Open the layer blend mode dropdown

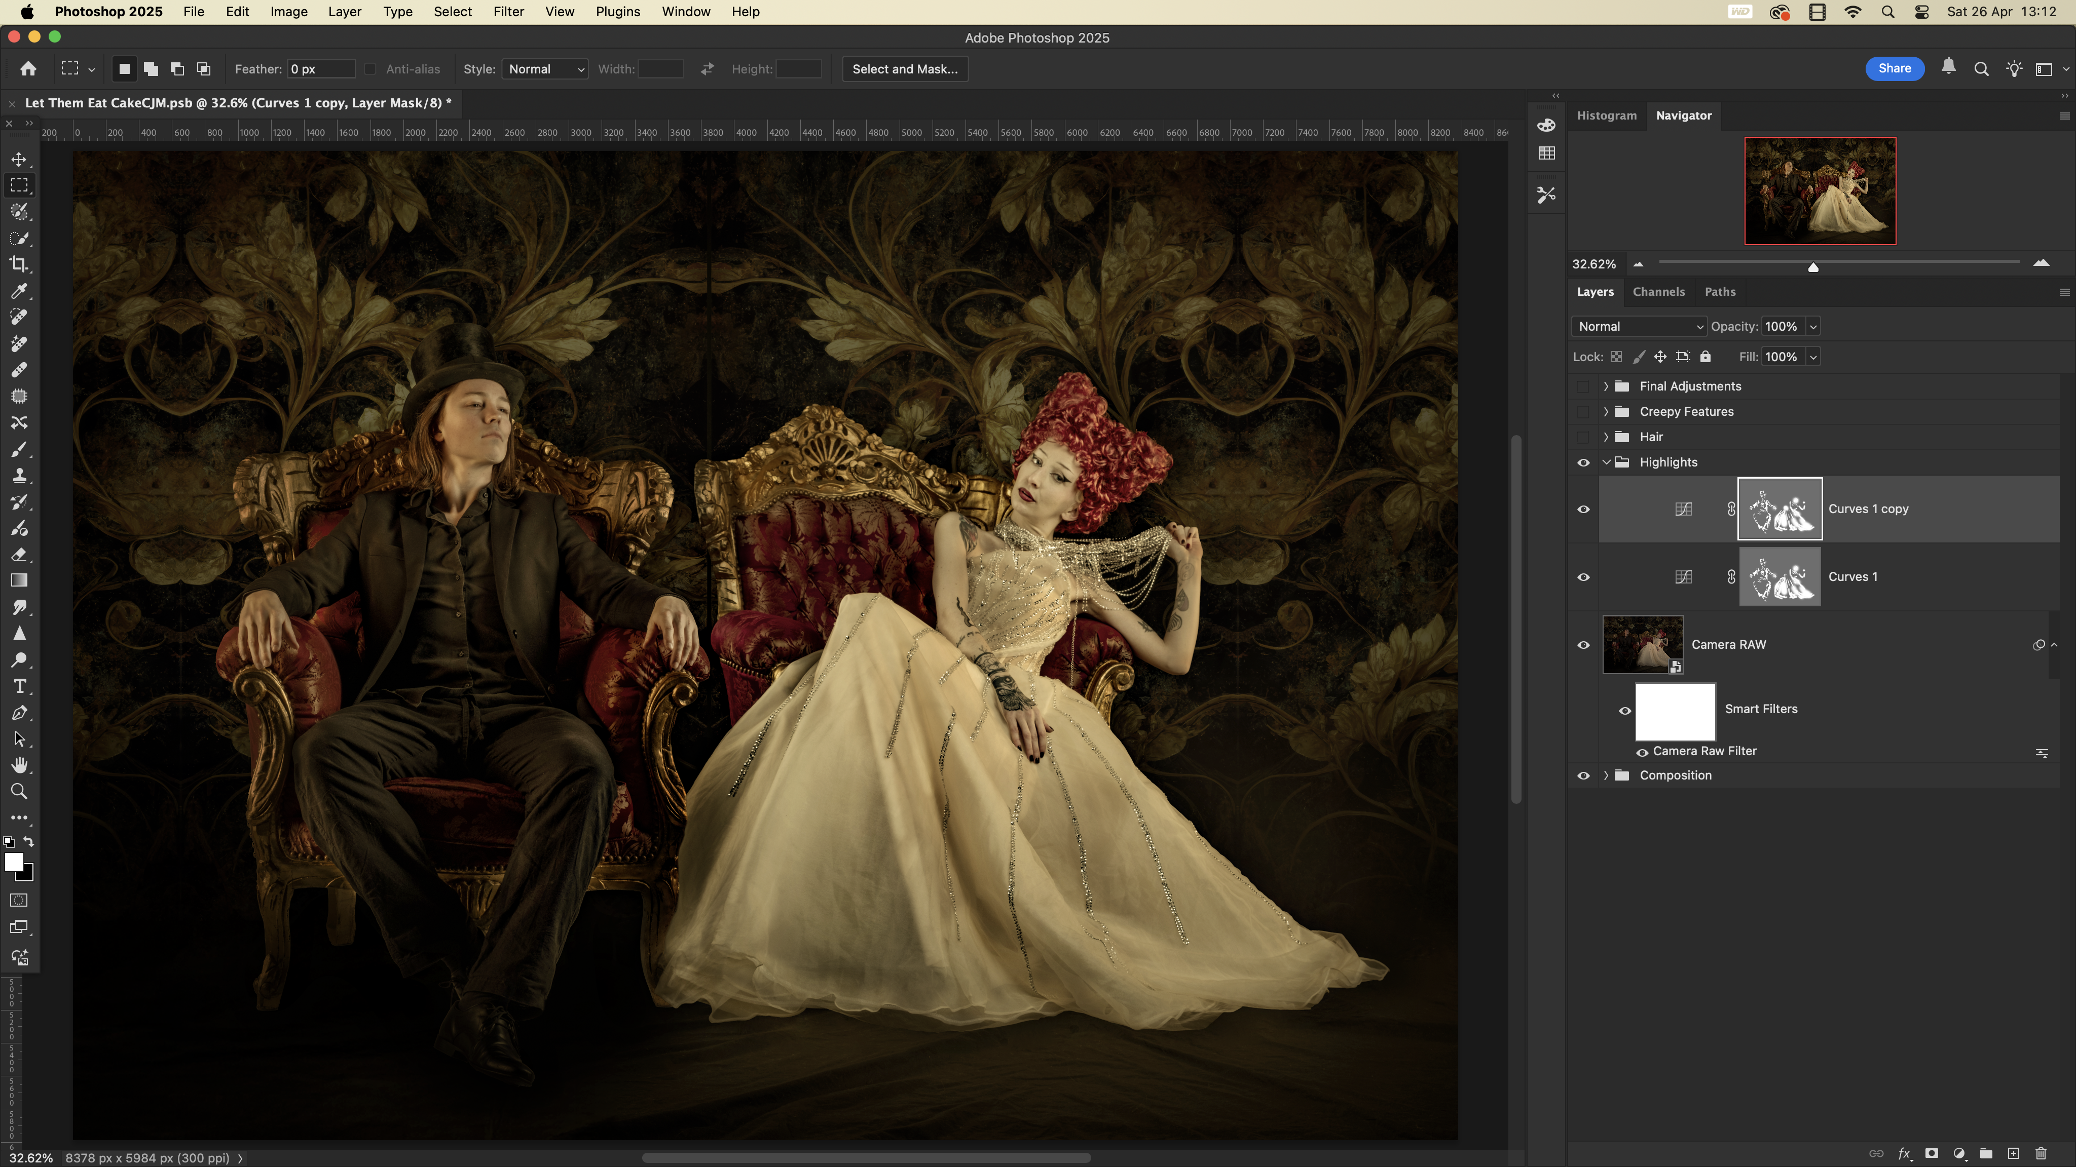coord(1639,326)
